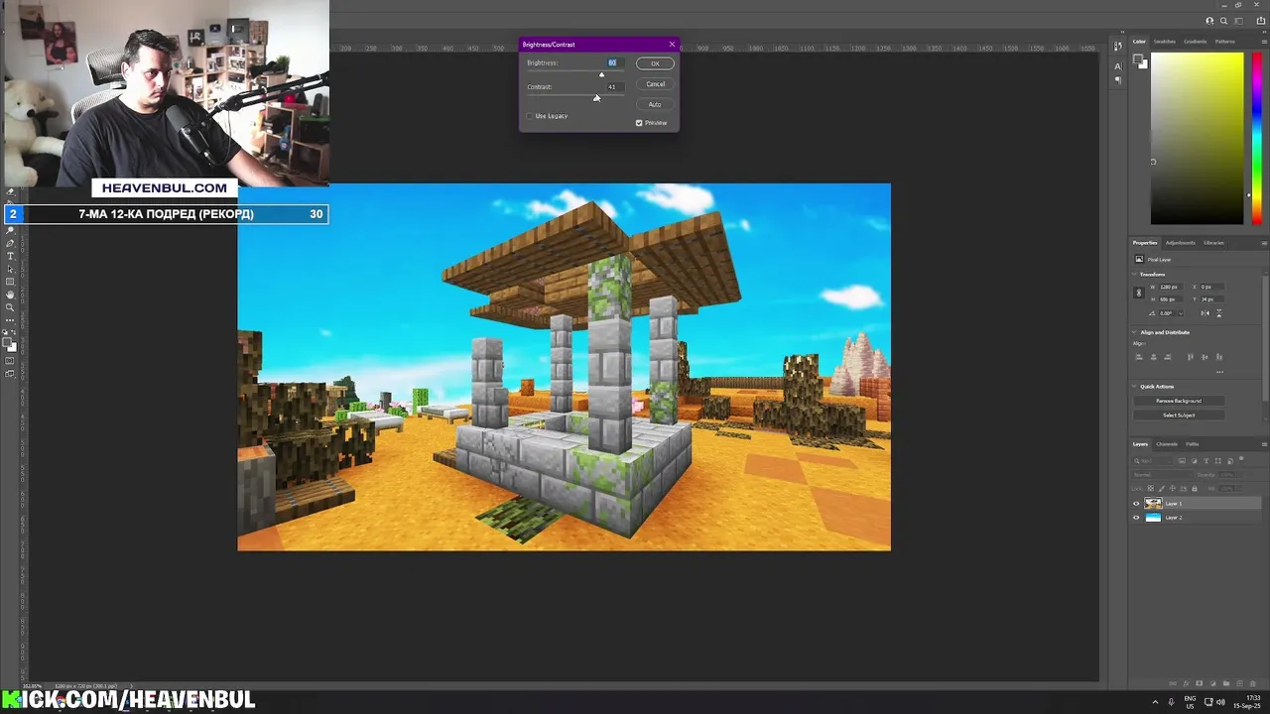Viewport: 1270px width, 714px height.
Task: Open the Edit Toolbar three-dots menu
Action: coord(10,320)
